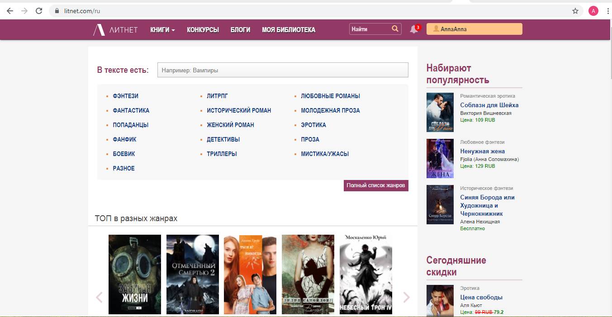
Task: Click the Полный список жанров button
Action: pyautogui.click(x=376, y=185)
